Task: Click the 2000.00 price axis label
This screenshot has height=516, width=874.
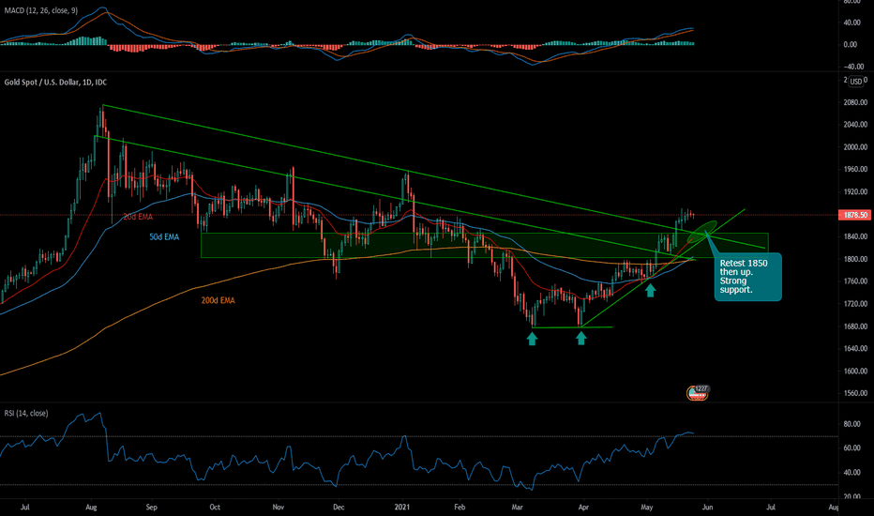Action: tap(855, 147)
